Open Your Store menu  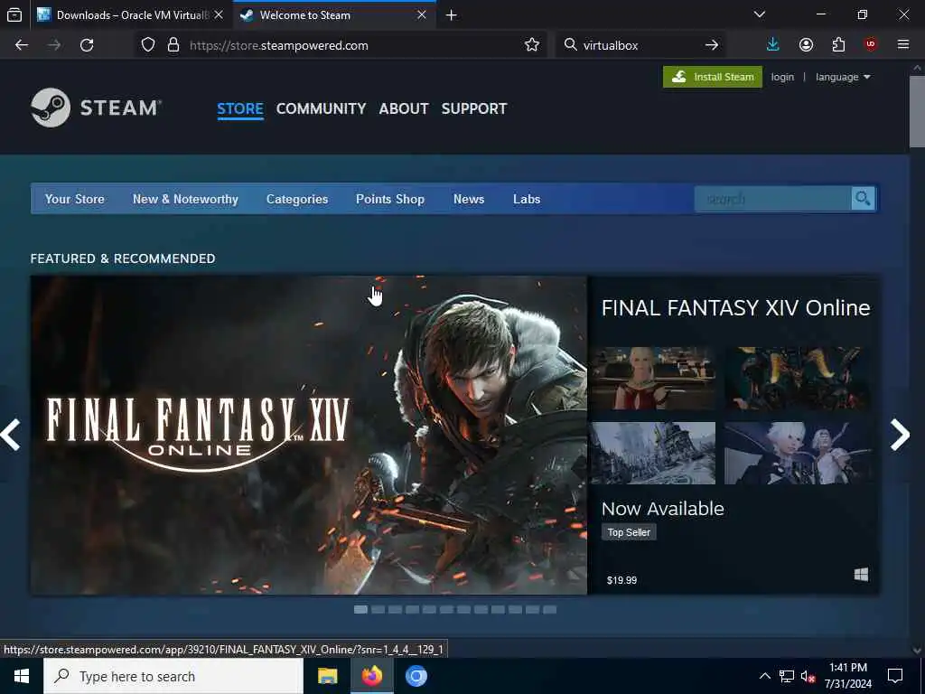pos(74,199)
